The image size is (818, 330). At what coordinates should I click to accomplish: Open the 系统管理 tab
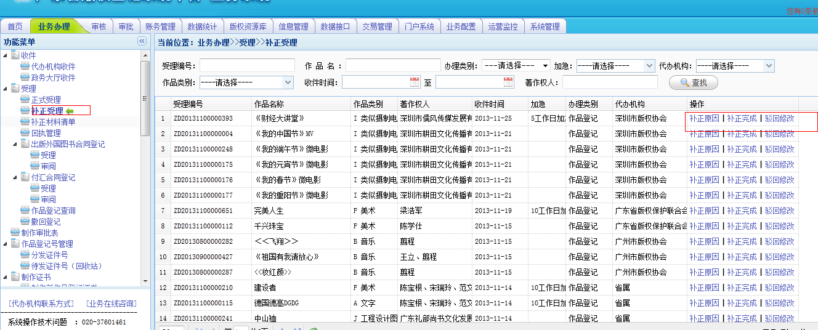click(x=545, y=26)
